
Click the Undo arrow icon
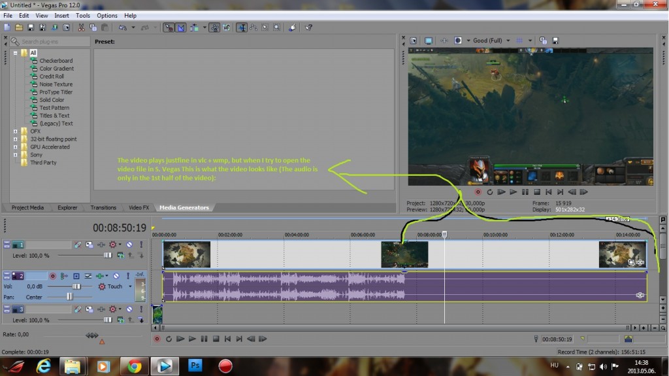pos(122,27)
